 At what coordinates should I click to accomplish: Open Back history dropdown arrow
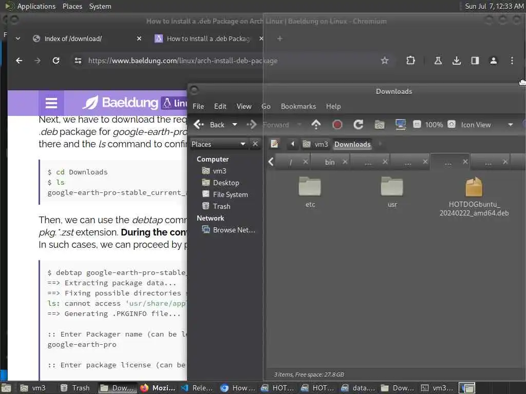click(x=235, y=125)
